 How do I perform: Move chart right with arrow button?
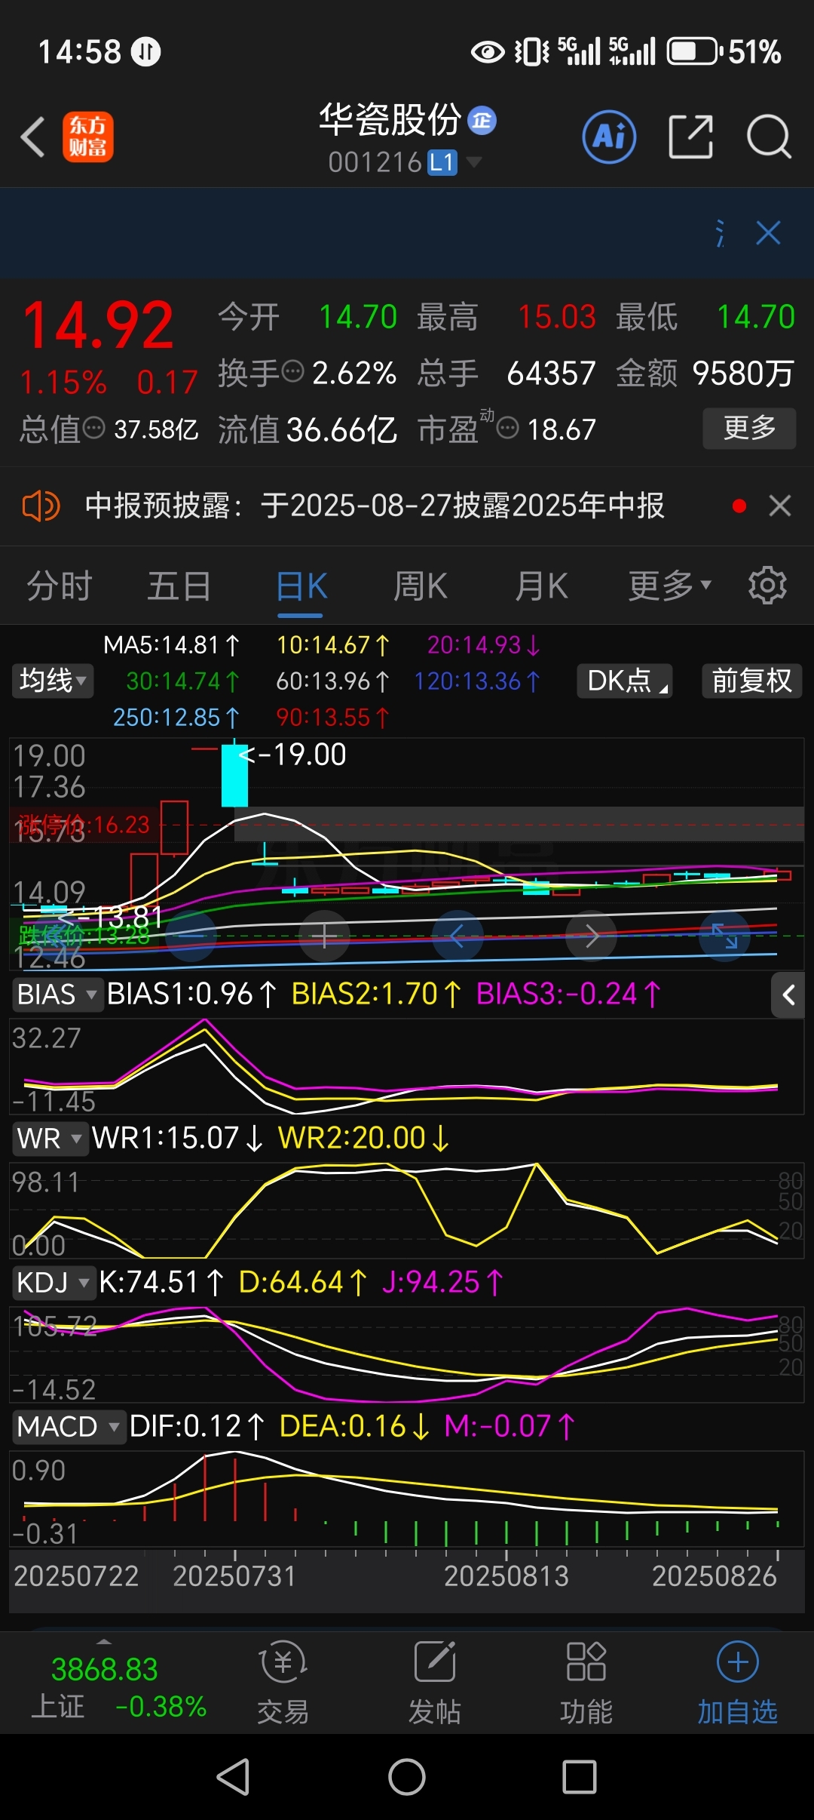pyautogui.click(x=592, y=936)
